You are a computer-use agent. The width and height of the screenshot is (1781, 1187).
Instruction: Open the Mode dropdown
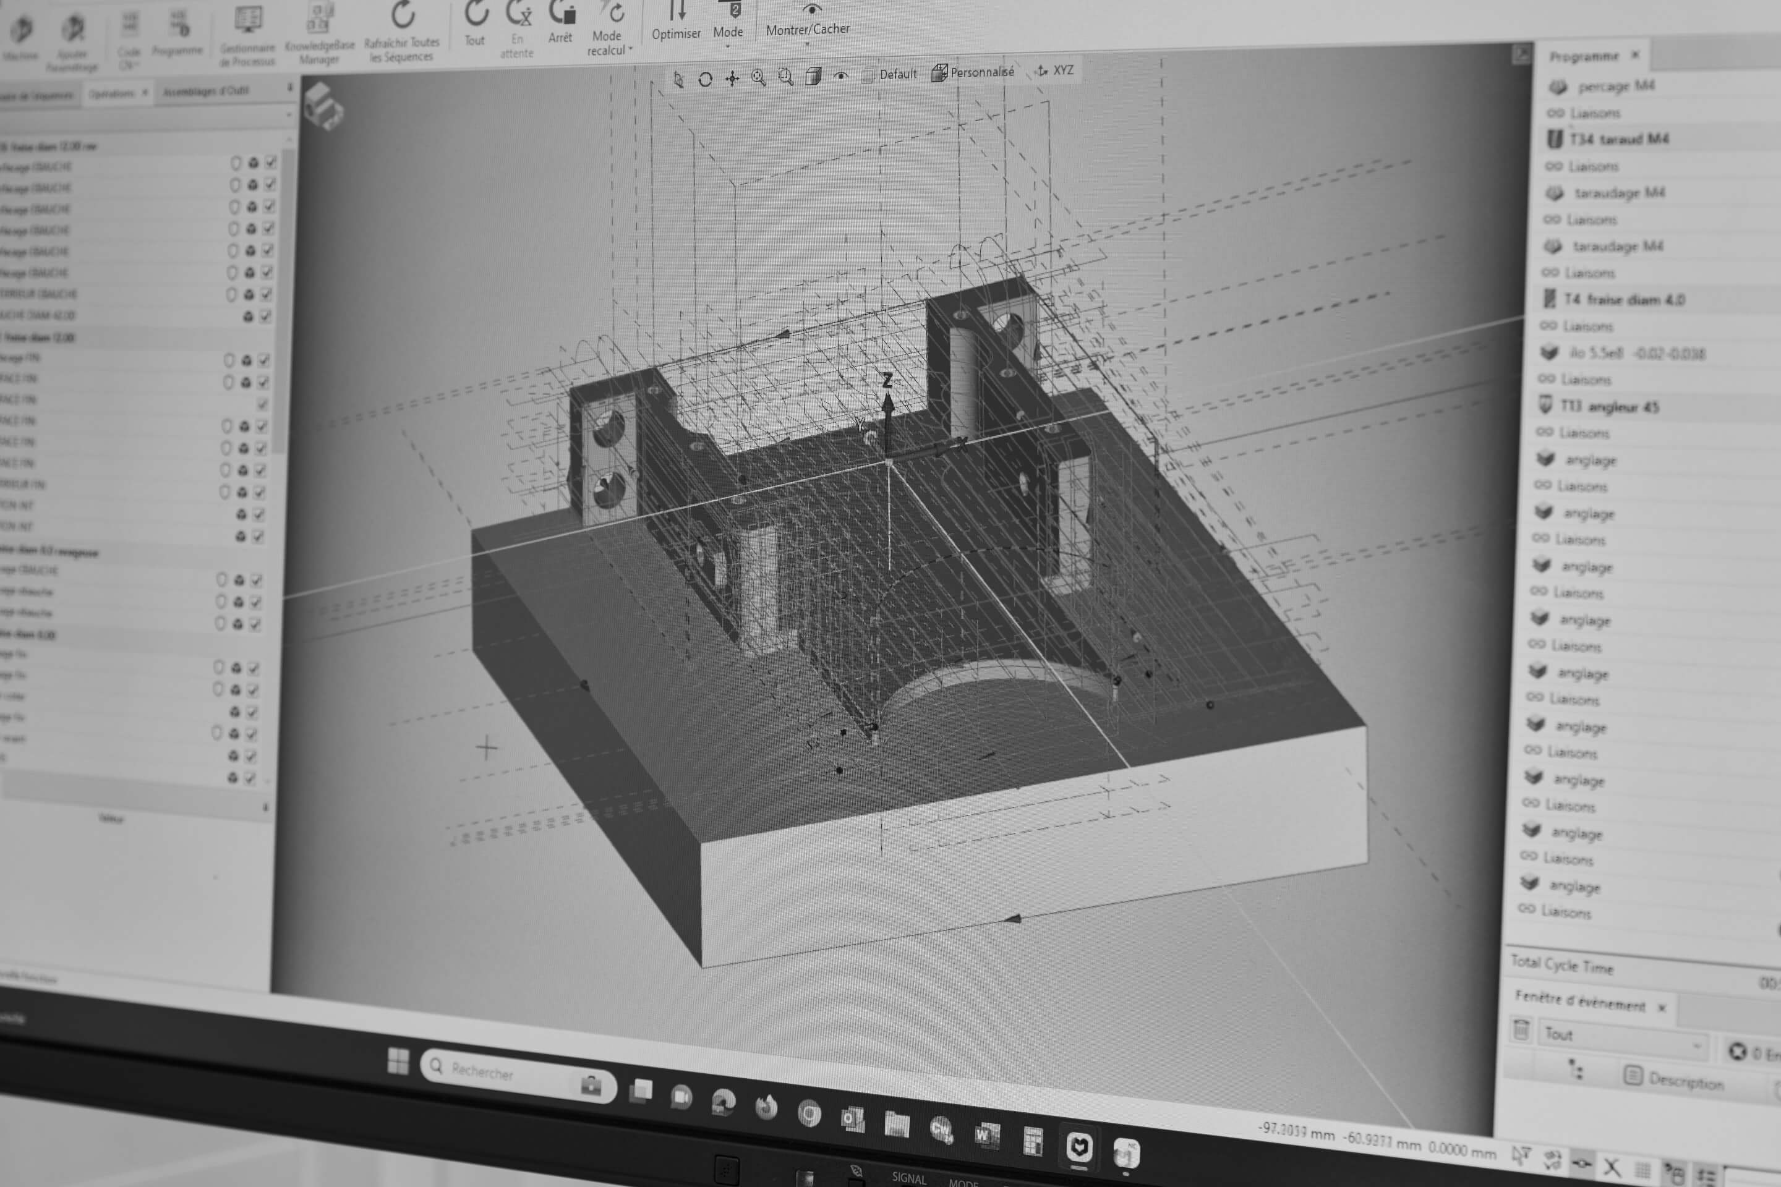point(728,23)
